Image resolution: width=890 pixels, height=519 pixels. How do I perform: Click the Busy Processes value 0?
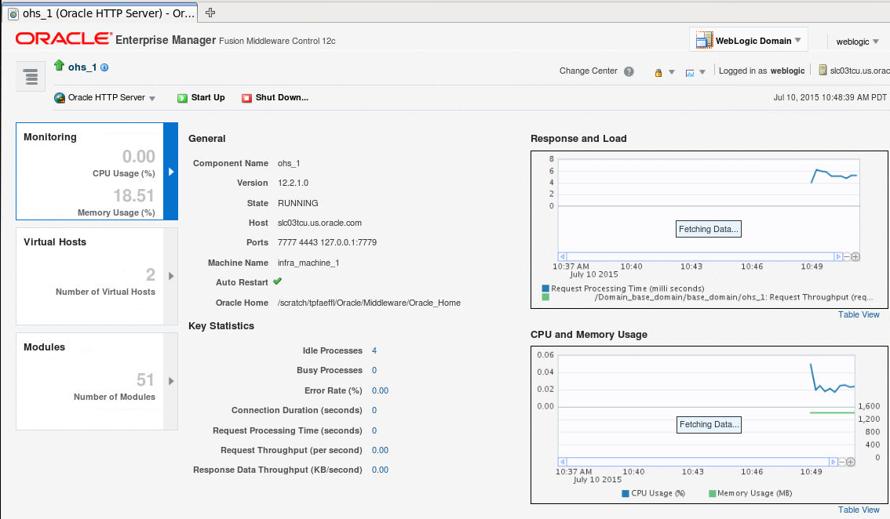[374, 370]
